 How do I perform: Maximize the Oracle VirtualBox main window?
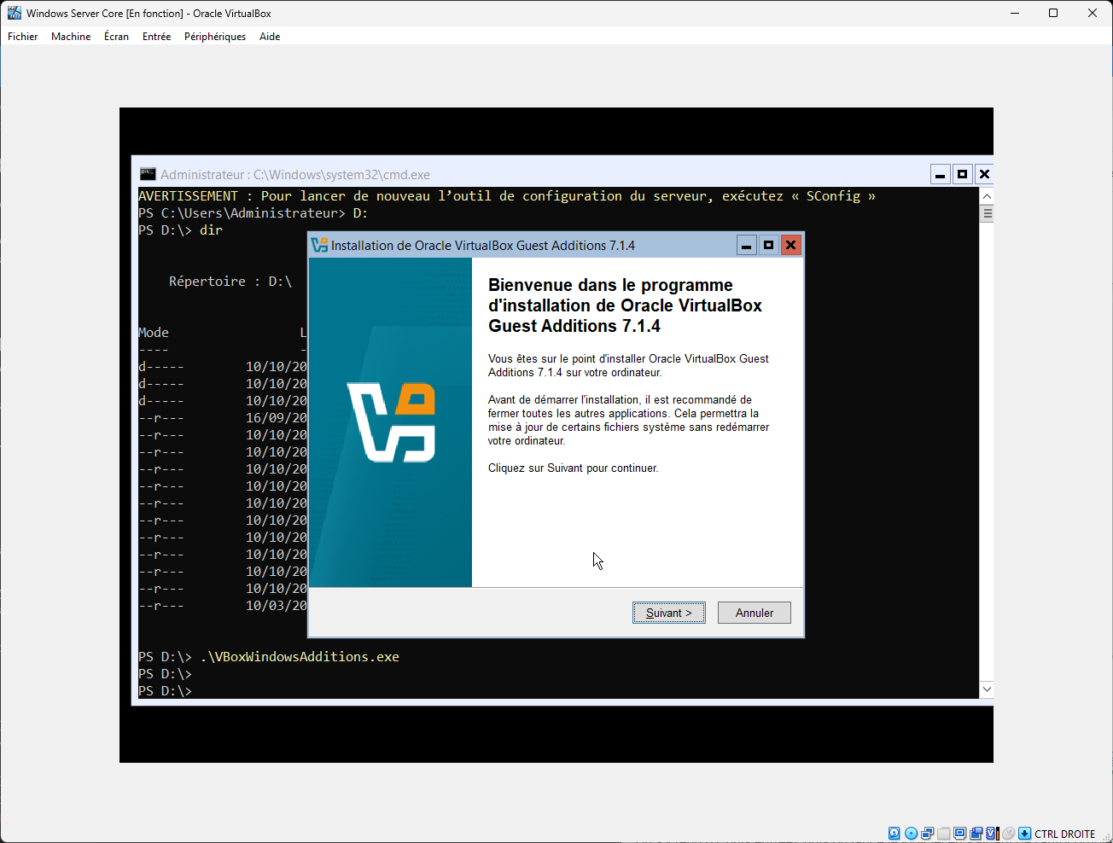1053,13
